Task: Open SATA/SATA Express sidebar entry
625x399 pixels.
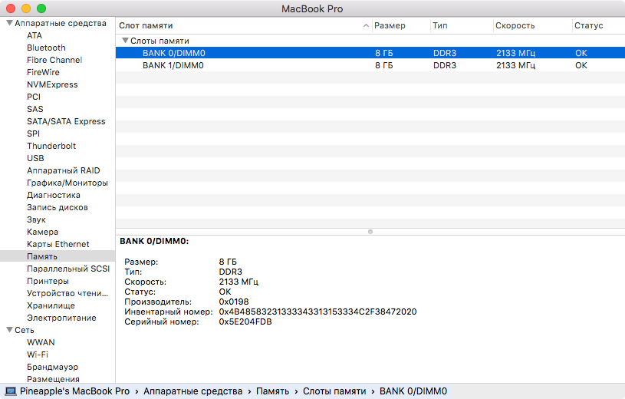Action: 66,121
